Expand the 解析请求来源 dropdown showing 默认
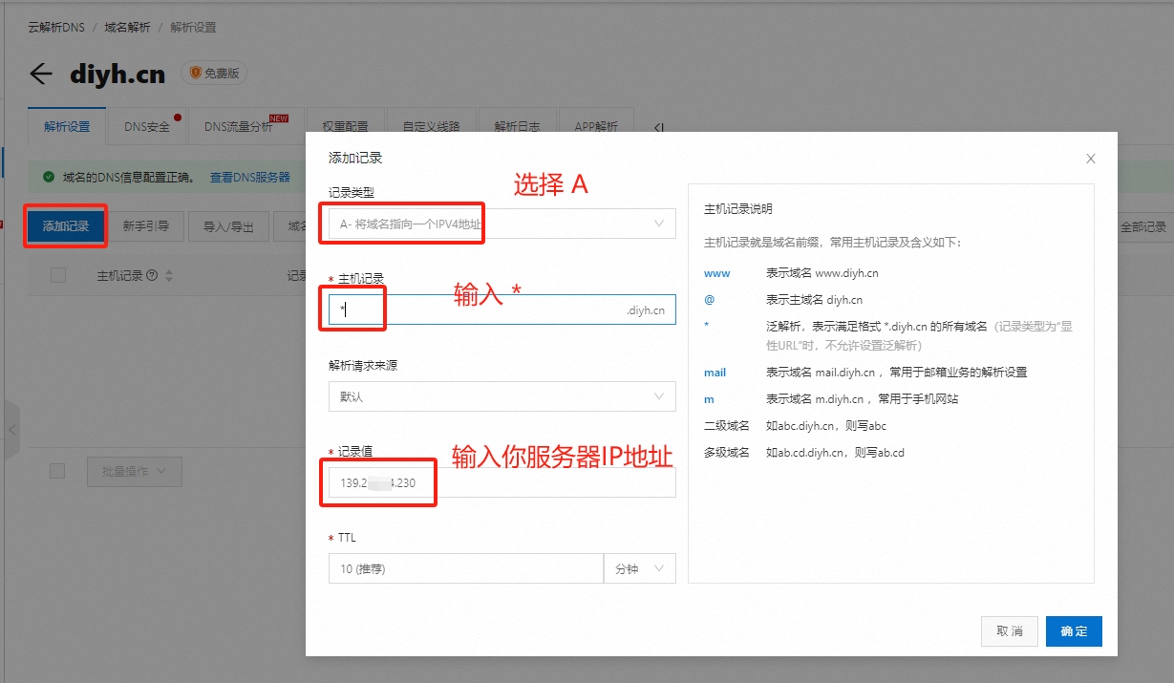This screenshot has height=683, width=1174. click(502, 396)
